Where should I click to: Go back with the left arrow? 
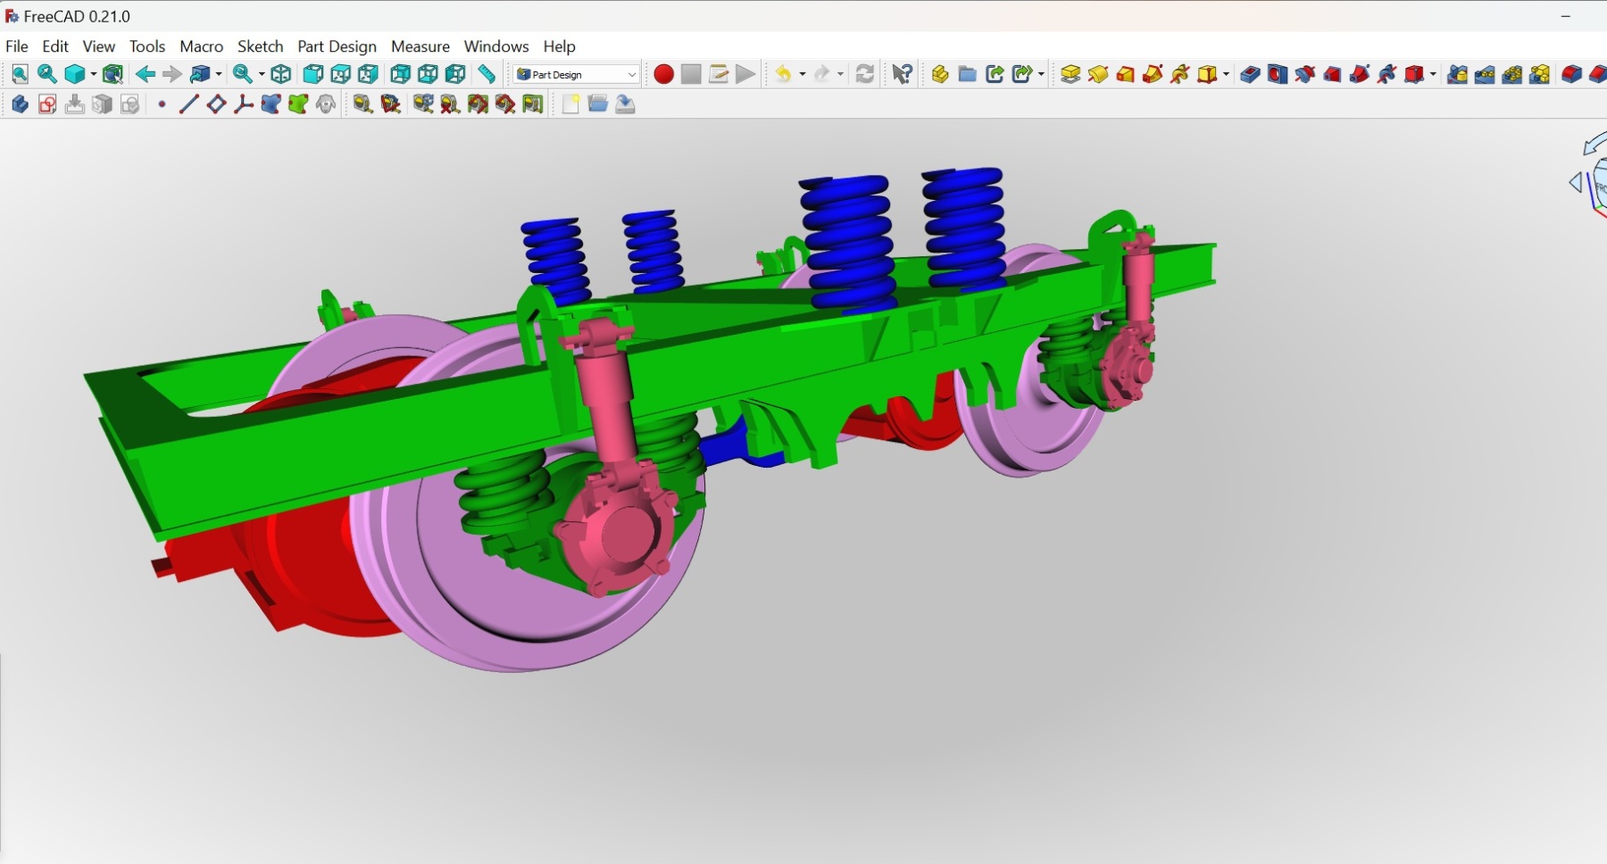coord(145,74)
